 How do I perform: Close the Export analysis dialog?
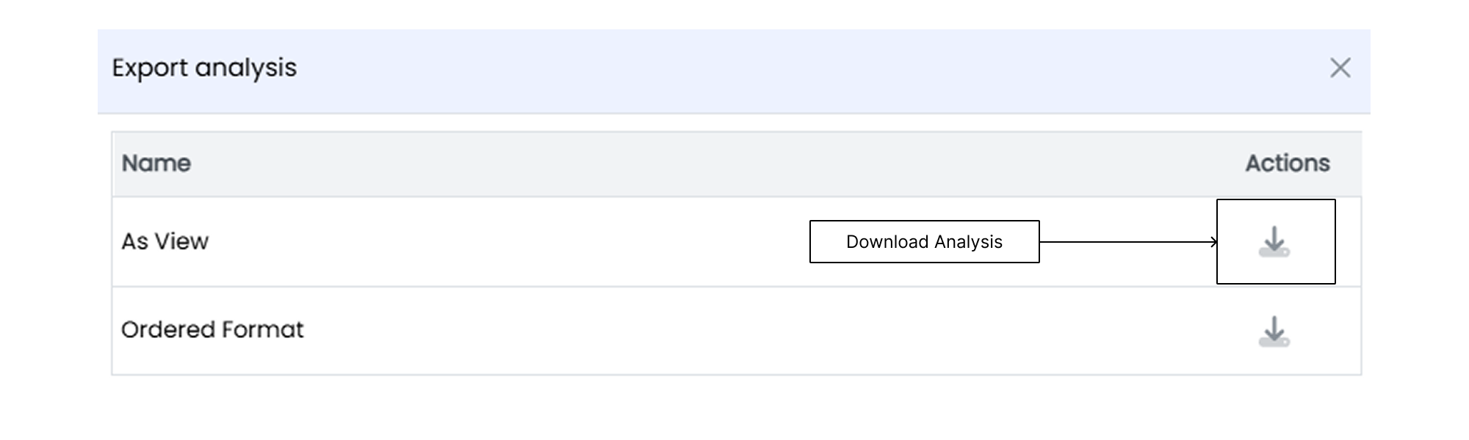pyautogui.click(x=1340, y=67)
